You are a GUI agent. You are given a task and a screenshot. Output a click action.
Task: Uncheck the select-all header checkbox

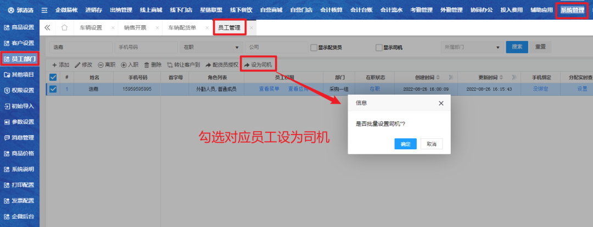pyautogui.click(x=53, y=77)
